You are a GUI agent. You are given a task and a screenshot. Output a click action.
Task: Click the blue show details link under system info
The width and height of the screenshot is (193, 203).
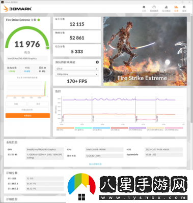click(95, 164)
